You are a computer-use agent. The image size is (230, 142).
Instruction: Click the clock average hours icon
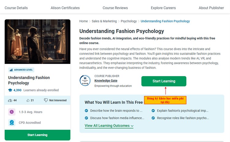[12, 112]
